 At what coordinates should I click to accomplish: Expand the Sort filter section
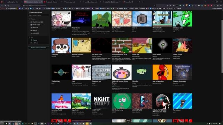tap(31, 37)
